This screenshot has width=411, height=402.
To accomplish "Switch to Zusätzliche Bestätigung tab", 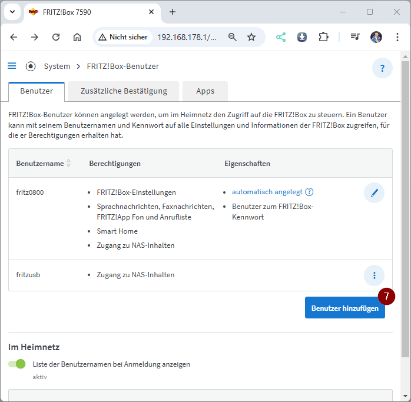I will point(124,91).
